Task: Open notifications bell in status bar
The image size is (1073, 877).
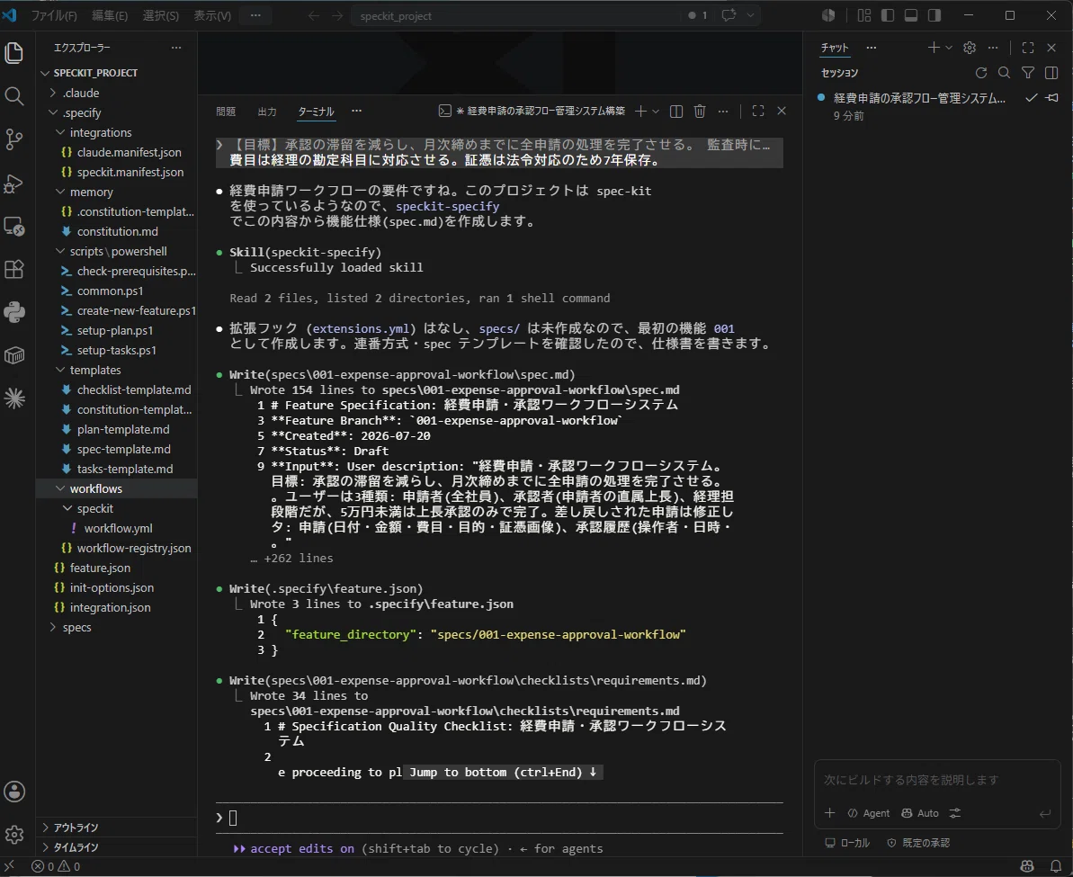Action: pos(1057,866)
